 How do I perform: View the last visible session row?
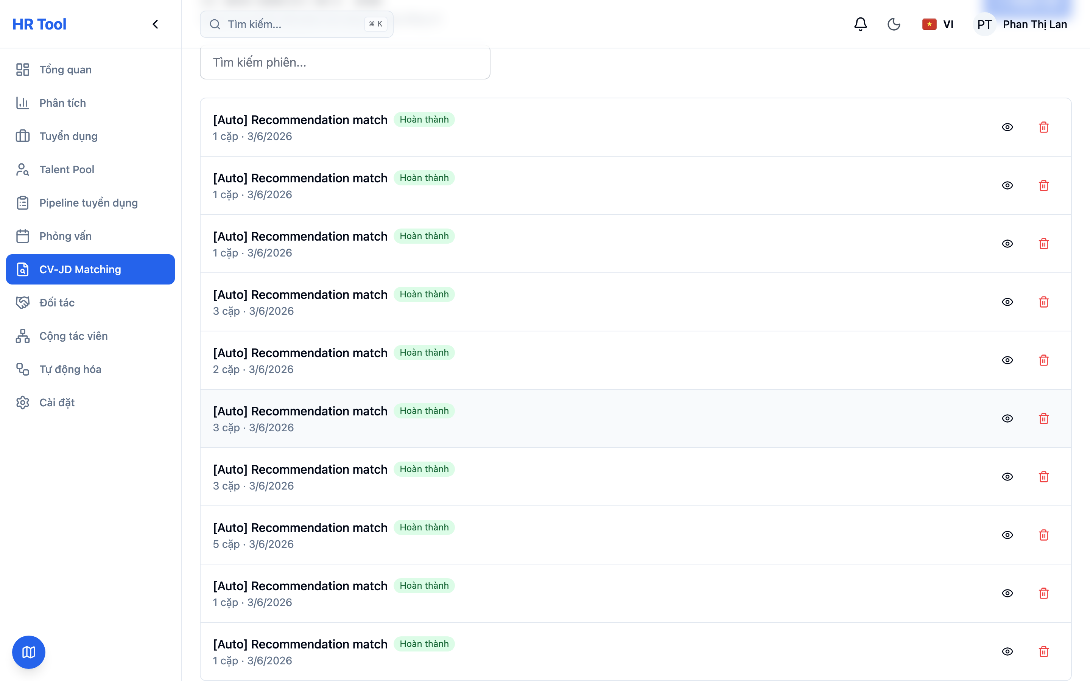1007,652
